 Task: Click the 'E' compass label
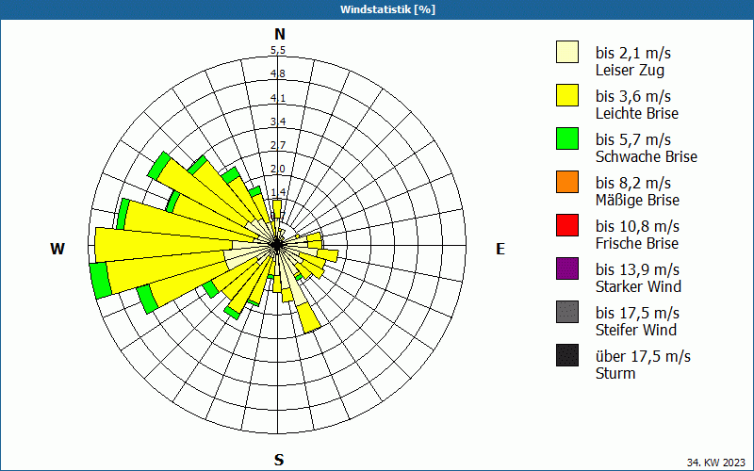click(x=500, y=249)
